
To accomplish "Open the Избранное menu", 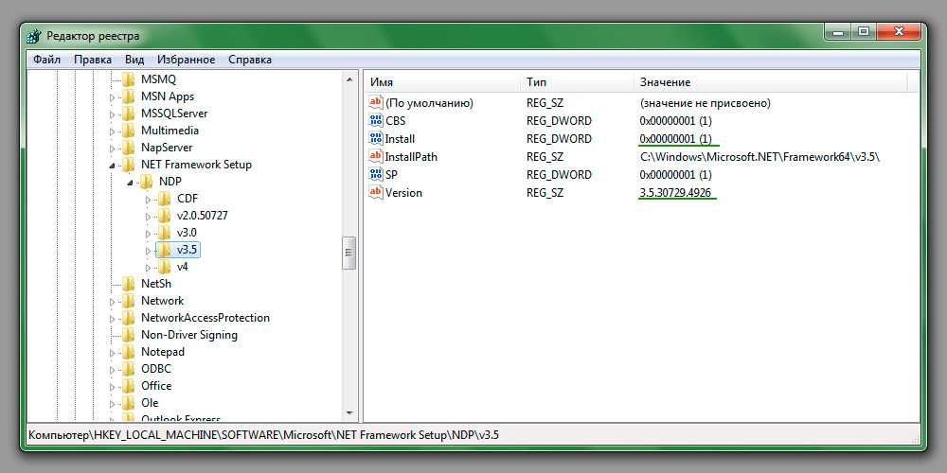I will (x=186, y=60).
